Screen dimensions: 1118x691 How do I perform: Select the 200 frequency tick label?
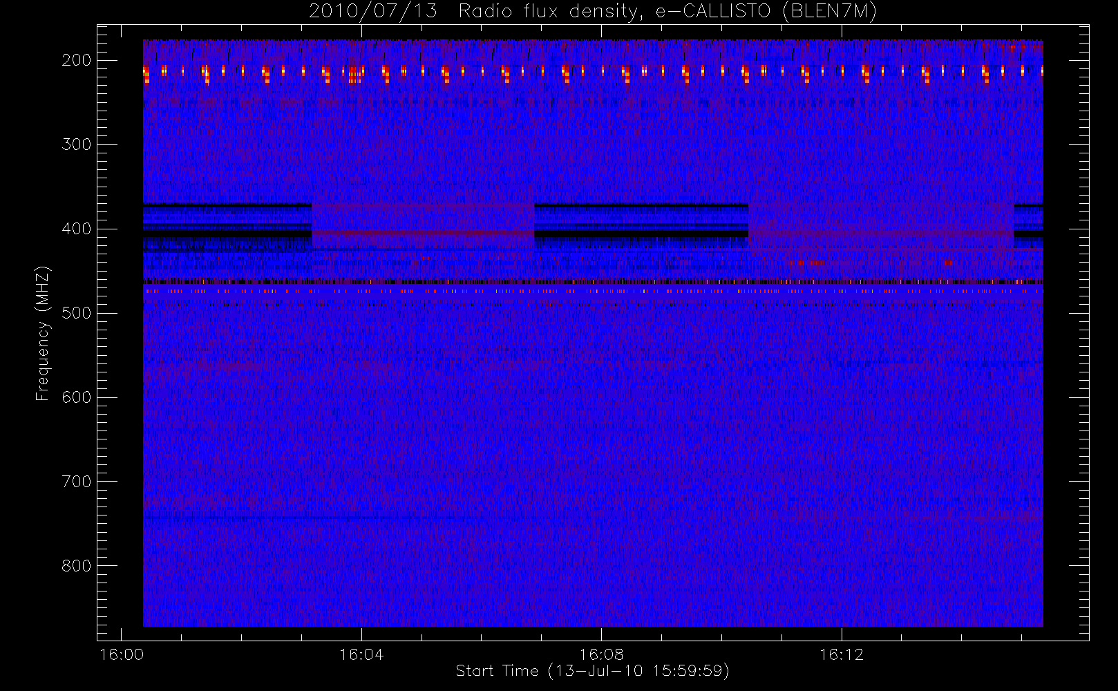pos(77,60)
